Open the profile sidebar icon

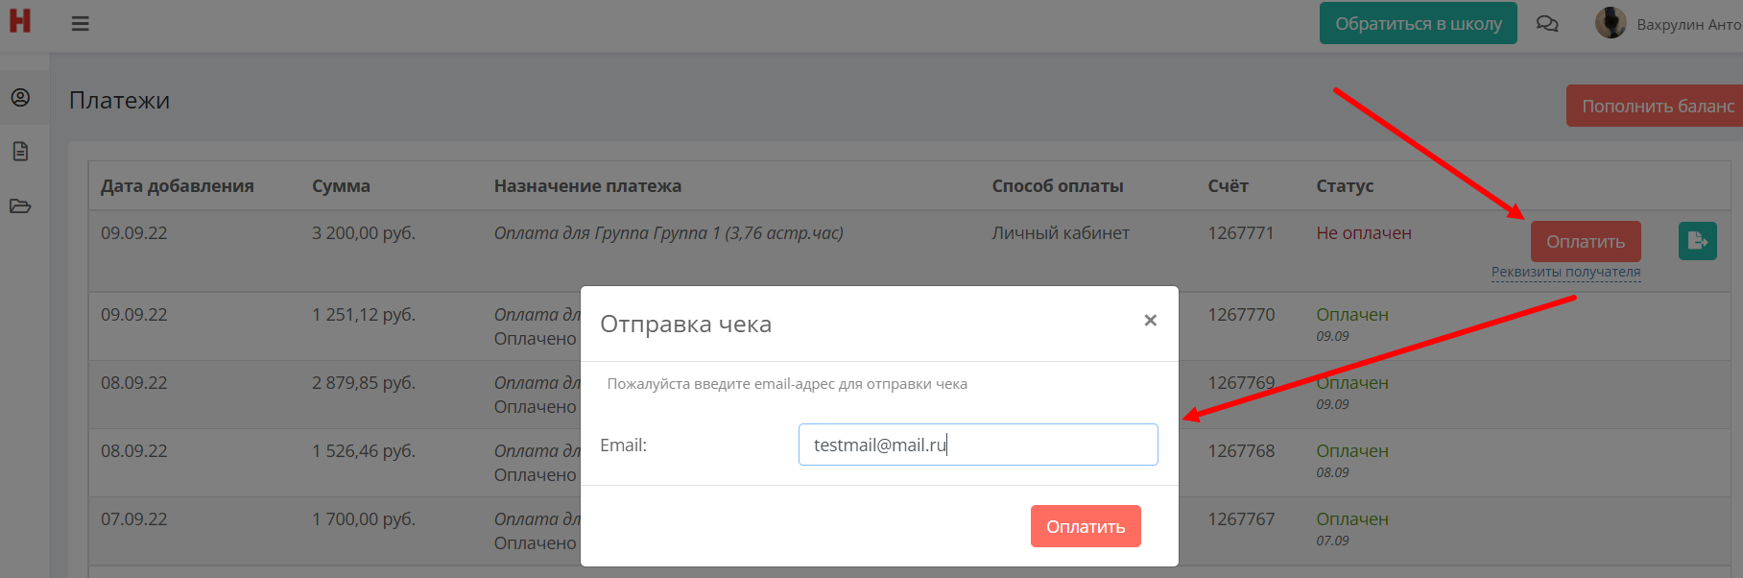tap(20, 97)
